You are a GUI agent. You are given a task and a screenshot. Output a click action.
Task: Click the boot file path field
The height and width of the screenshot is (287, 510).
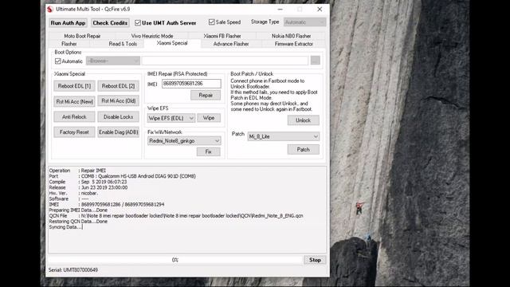coord(225,61)
